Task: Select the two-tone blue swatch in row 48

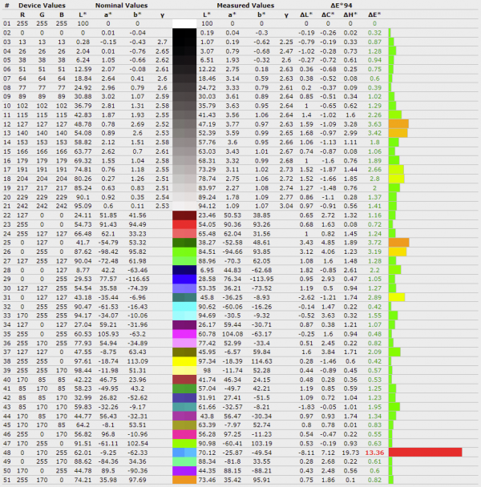Action: point(184,453)
